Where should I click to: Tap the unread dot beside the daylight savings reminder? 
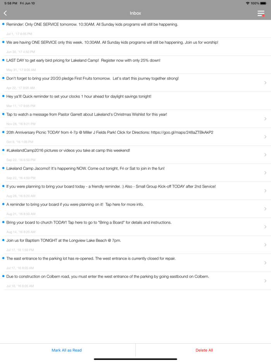click(3, 96)
